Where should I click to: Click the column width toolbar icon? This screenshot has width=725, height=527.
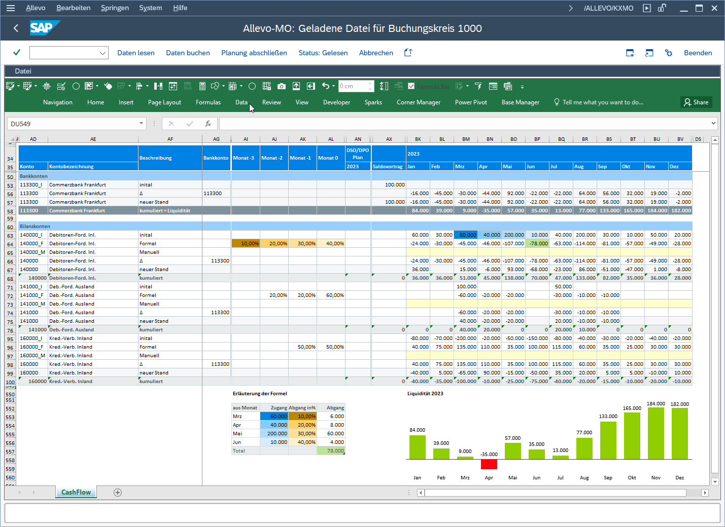(x=158, y=86)
